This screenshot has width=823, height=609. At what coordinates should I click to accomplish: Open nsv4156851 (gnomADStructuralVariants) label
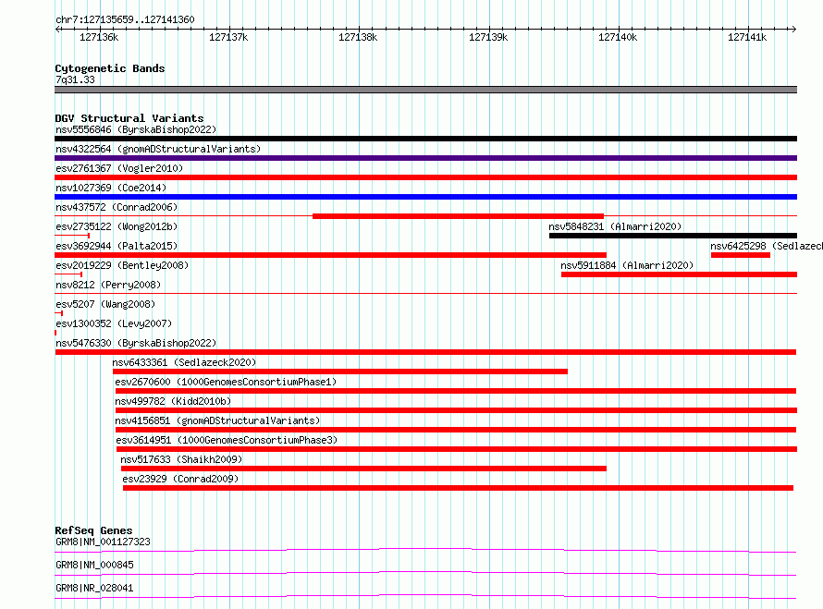pos(217,420)
